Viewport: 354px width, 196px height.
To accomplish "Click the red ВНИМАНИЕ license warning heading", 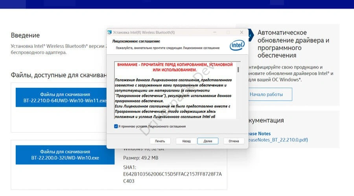I will (175, 67).
